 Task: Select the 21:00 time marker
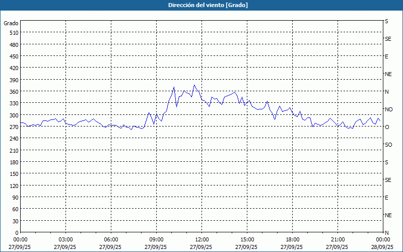pos(338,239)
